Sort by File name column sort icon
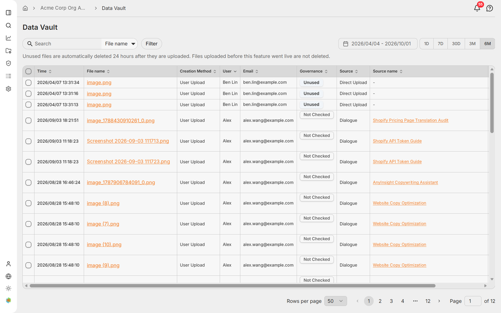501x313 pixels. pyautogui.click(x=109, y=71)
